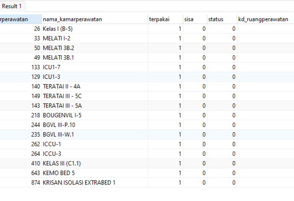Screen dimensions: 294x201
Task: Select the Kelas I (B-5) row
Action: [147, 29]
